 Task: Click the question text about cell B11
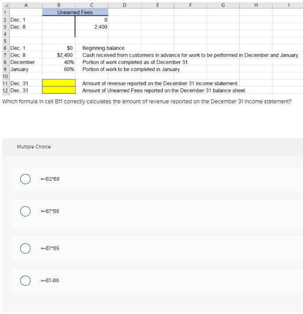click(x=147, y=102)
